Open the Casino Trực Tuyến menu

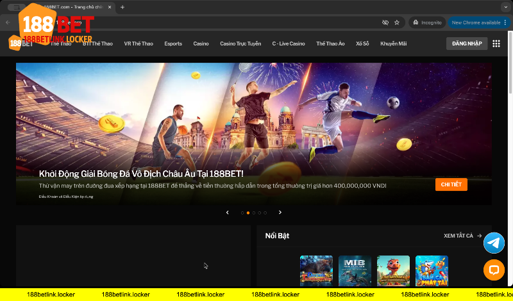(x=240, y=44)
